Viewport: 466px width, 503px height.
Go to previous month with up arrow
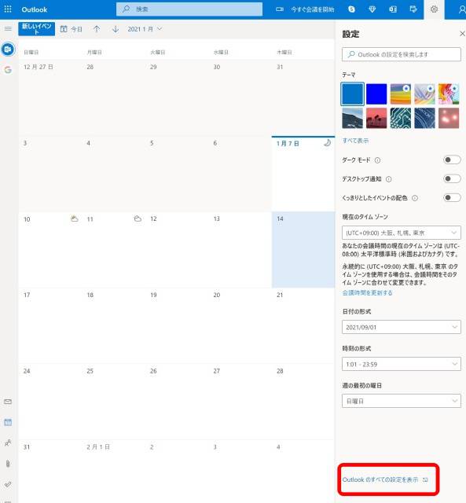(97, 29)
